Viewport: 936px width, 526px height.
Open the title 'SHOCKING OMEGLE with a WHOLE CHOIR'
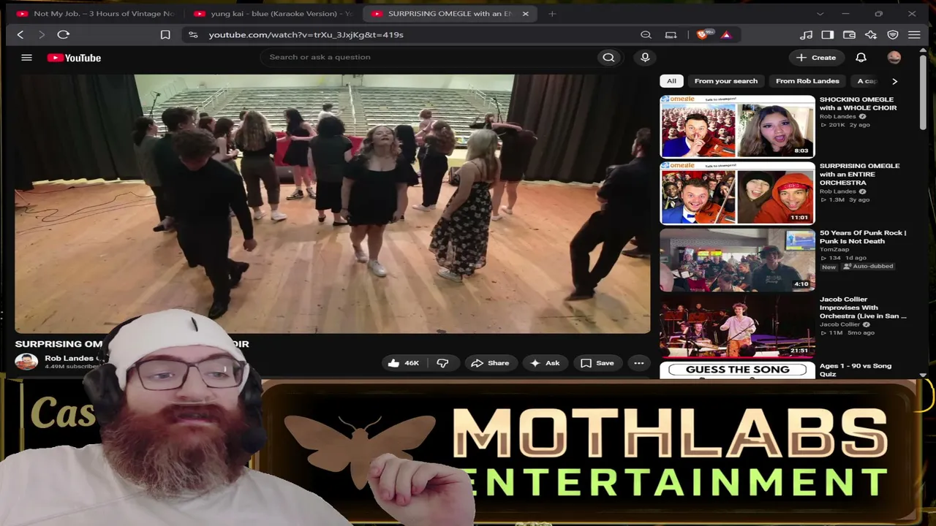(x=858, y=104)
